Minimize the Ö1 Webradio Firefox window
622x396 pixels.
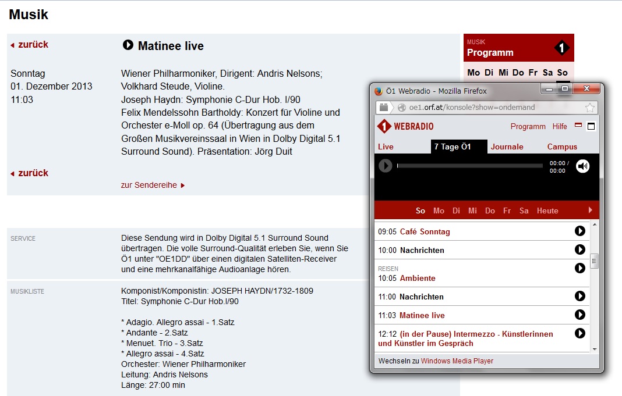(549, 89)
